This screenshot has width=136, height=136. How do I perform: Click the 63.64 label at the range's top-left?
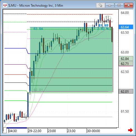point(38,29)
